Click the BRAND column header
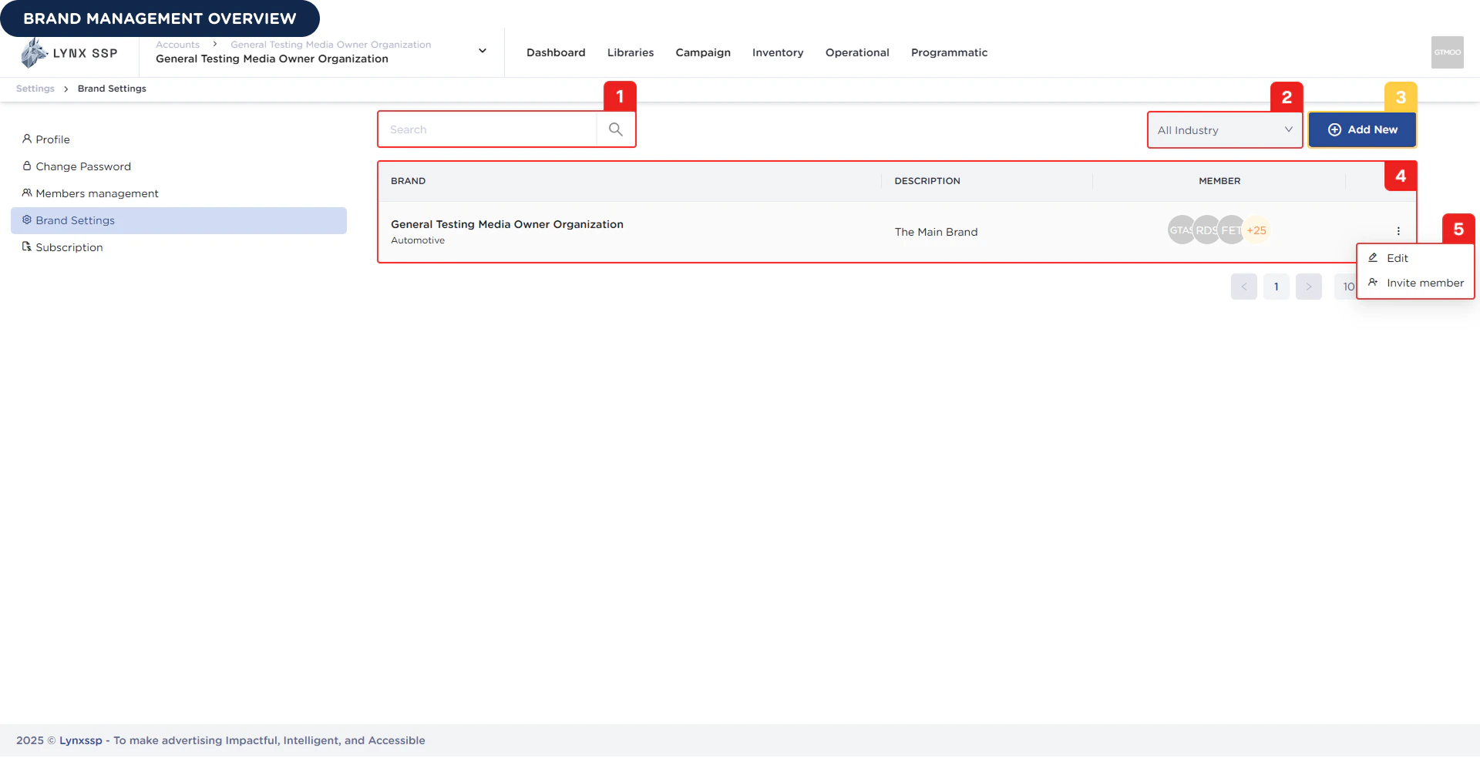The image size is (1480, 758). pyautogui.click(x=408, y=181)
